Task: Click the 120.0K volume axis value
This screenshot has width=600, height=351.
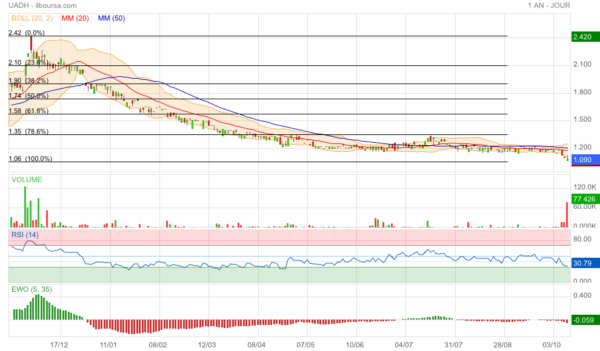Action: click(584, 187)
